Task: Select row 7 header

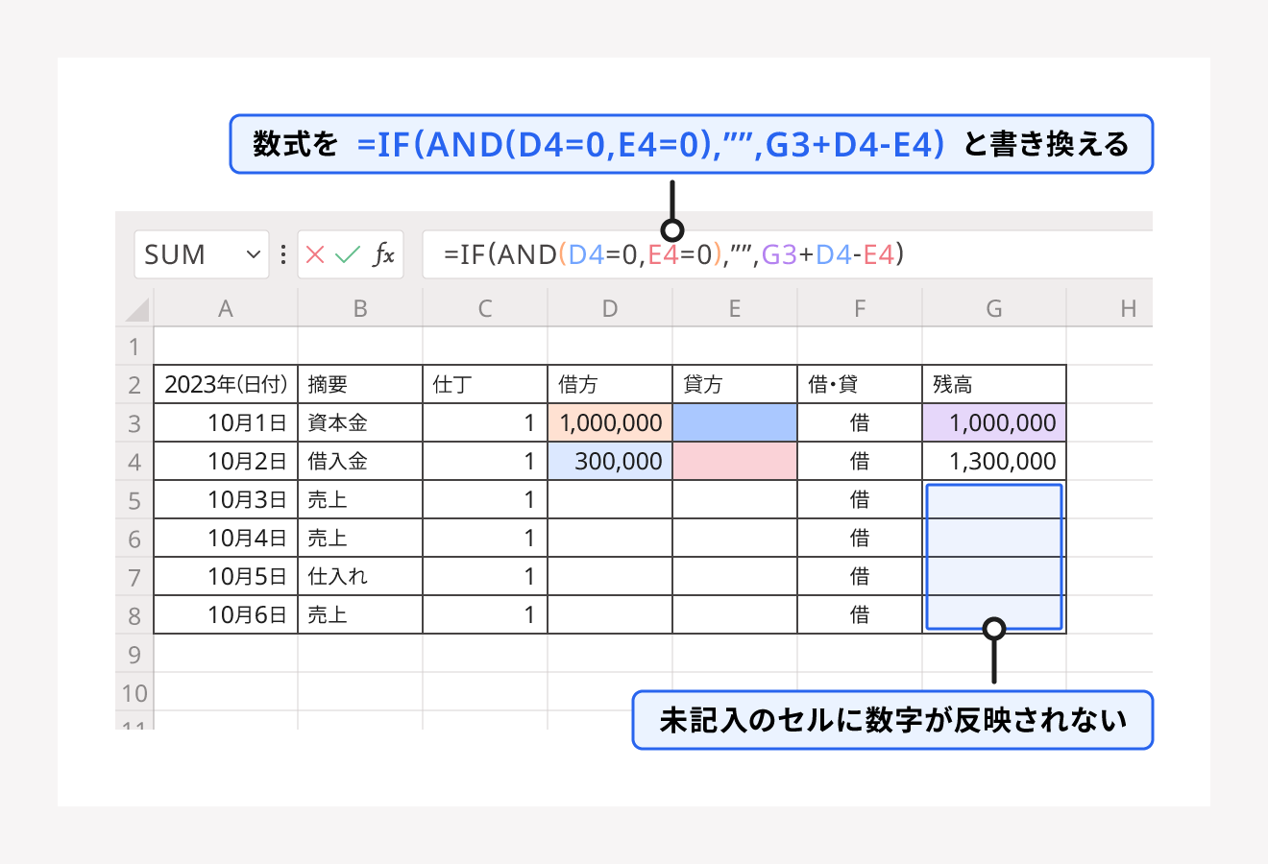Action: 134,577
